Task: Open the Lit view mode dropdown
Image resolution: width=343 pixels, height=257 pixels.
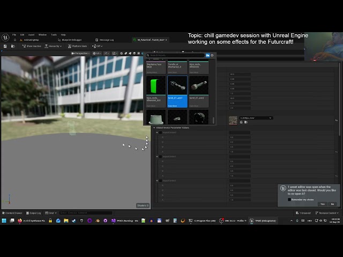Action: point(96,54)
